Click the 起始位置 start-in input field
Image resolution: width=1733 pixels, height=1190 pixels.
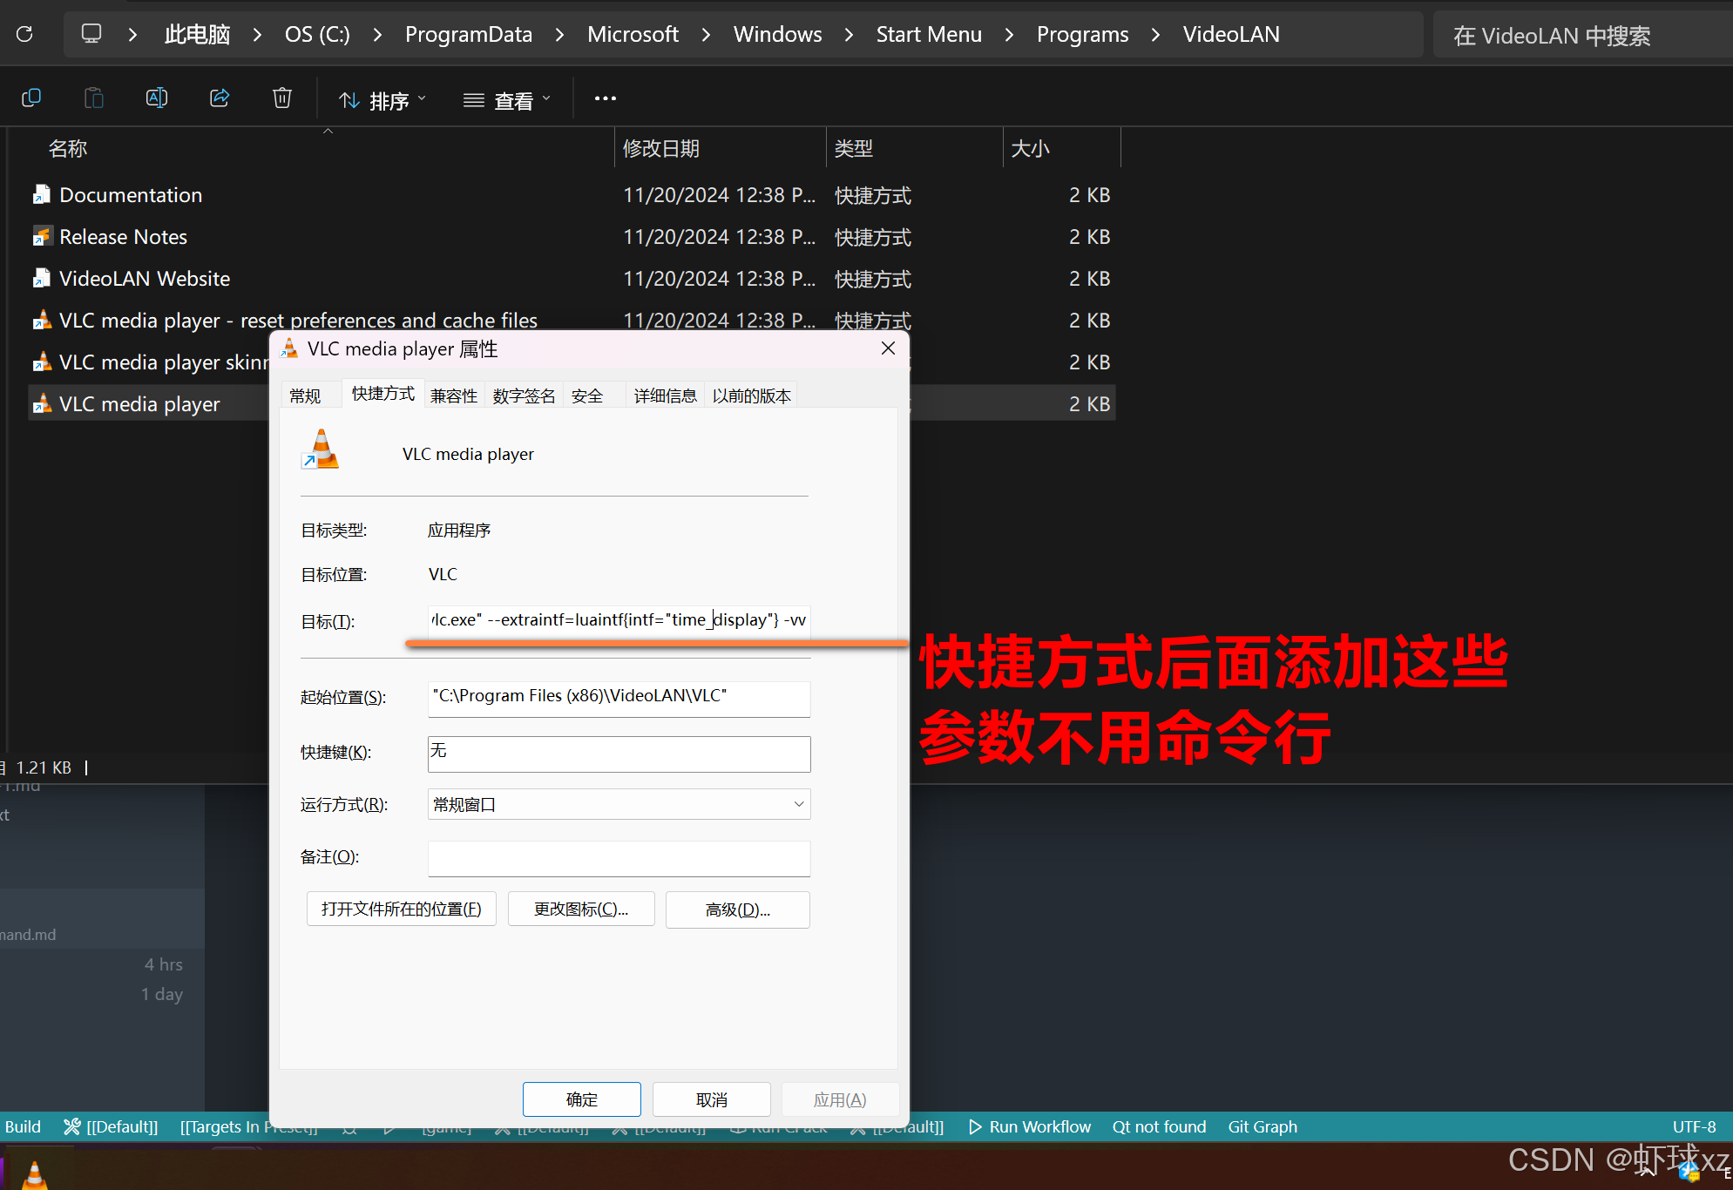619,698
